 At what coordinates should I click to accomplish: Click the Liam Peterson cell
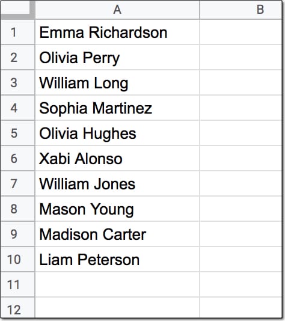[x=117, y=259]
